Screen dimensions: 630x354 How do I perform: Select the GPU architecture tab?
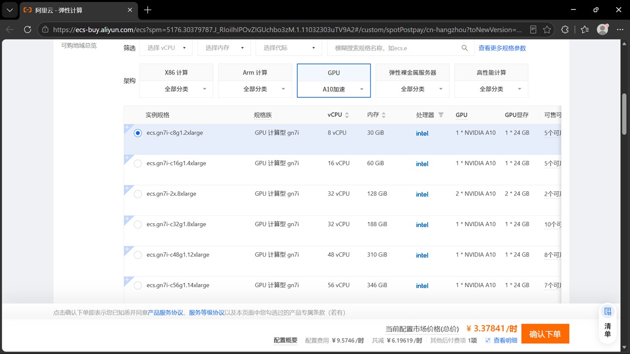point(334,72)
